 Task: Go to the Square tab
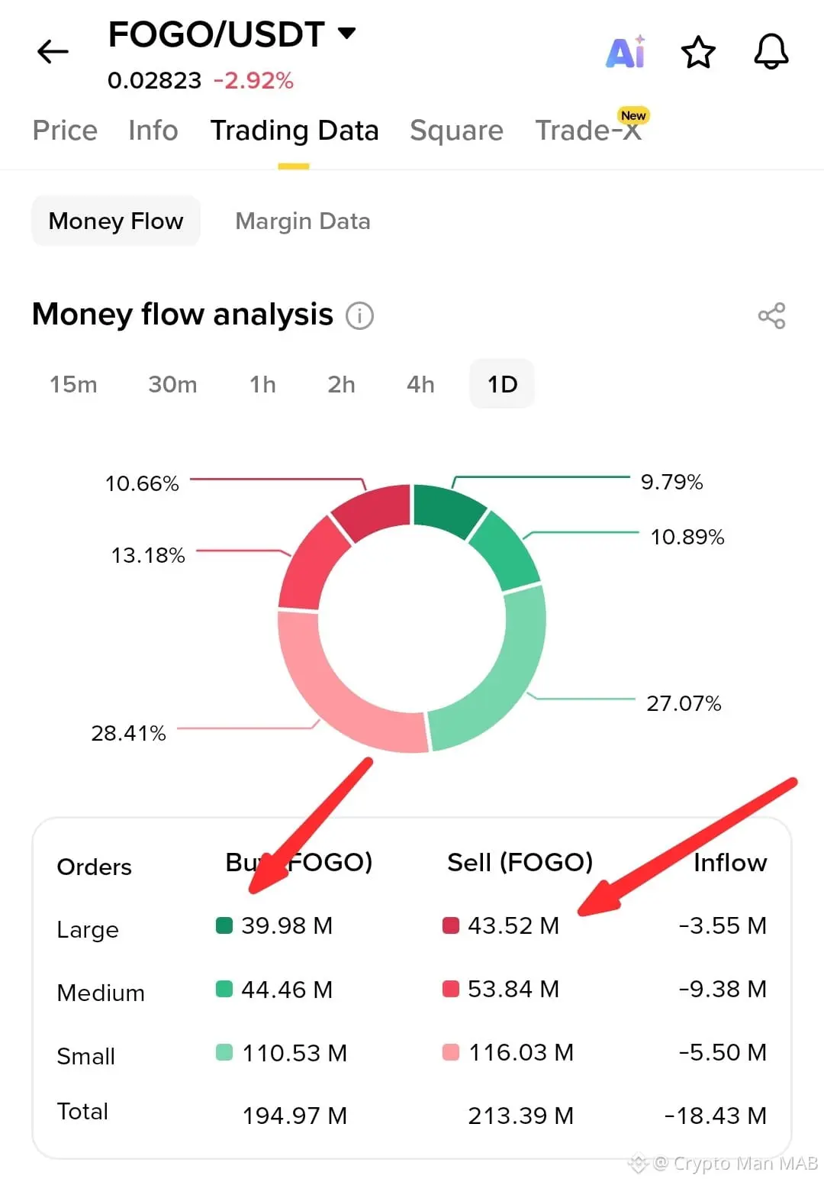tap(456, 131)
